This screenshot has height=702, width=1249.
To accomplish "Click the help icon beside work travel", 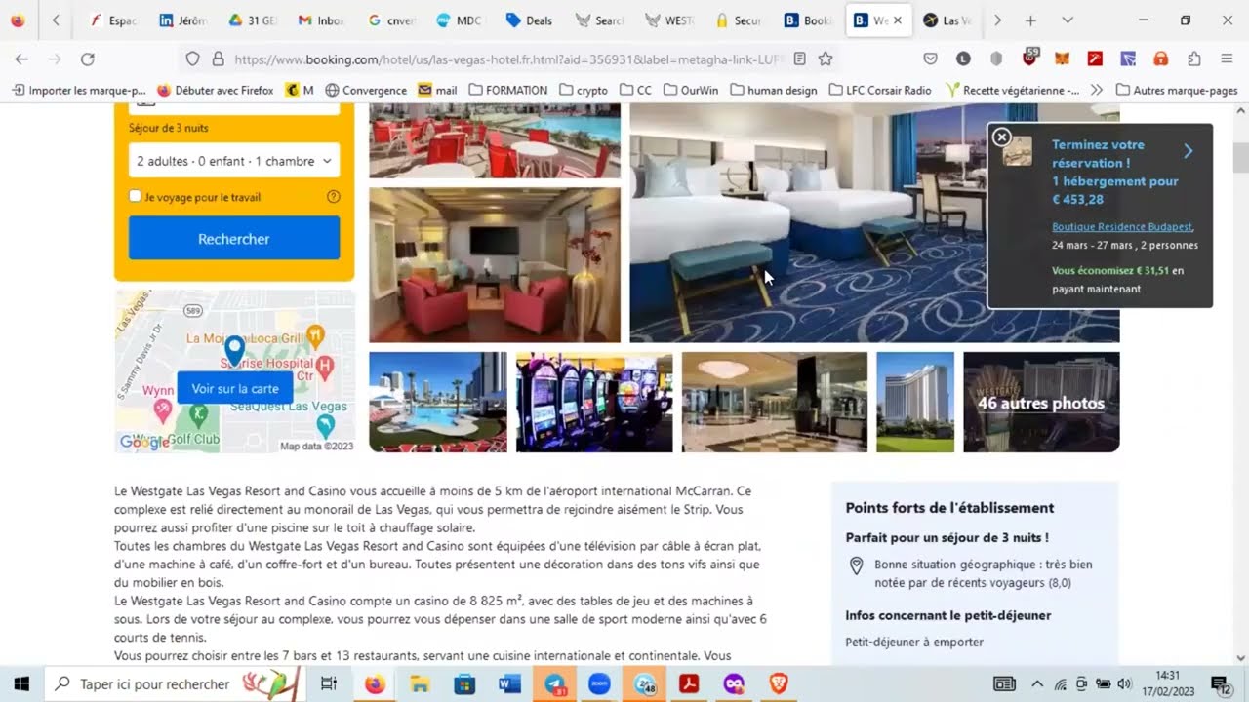I will [333, 197].
